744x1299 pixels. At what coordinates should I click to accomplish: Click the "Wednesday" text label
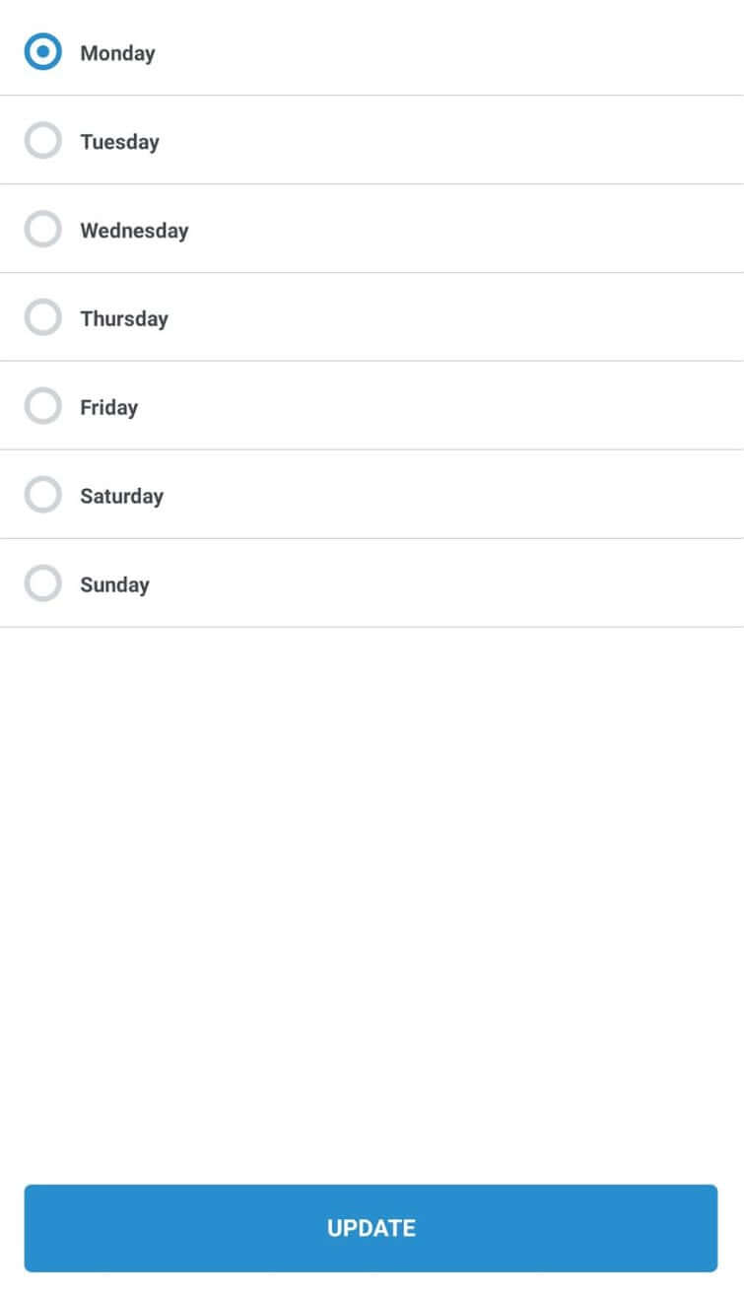pyautogui.click(x=134, y=231)
